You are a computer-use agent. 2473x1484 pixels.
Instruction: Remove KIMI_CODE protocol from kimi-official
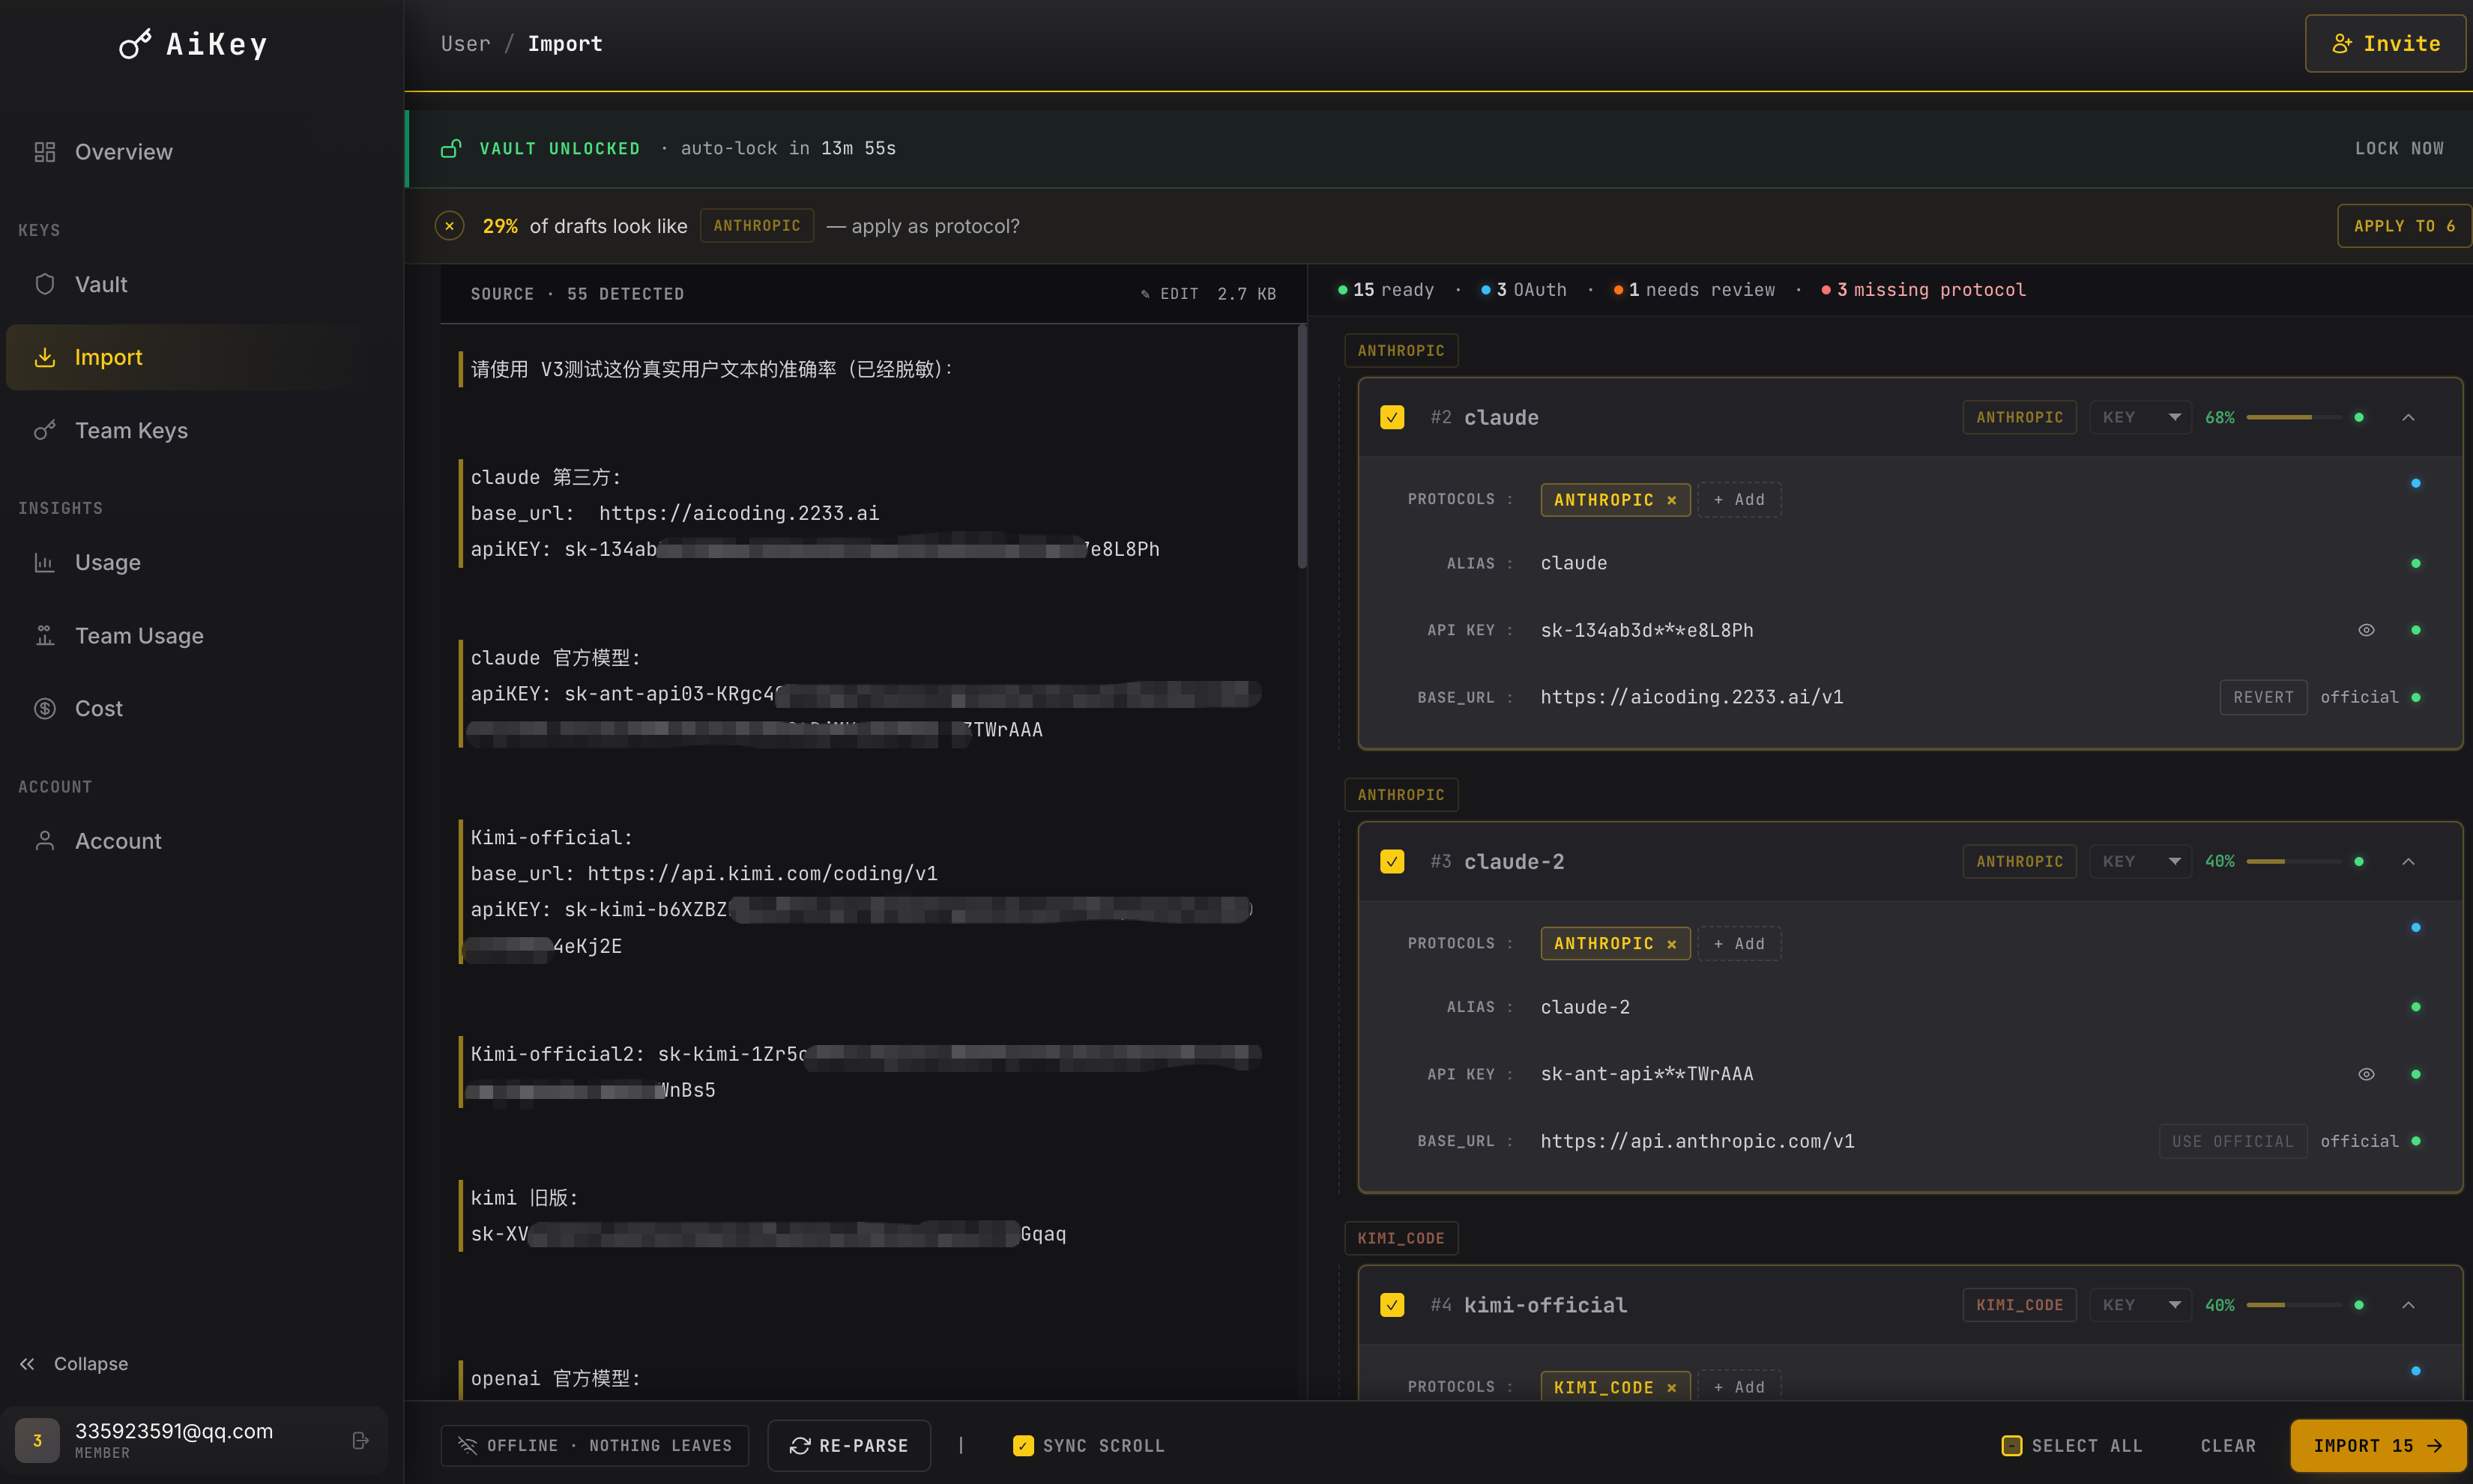pos(1670,1387)
